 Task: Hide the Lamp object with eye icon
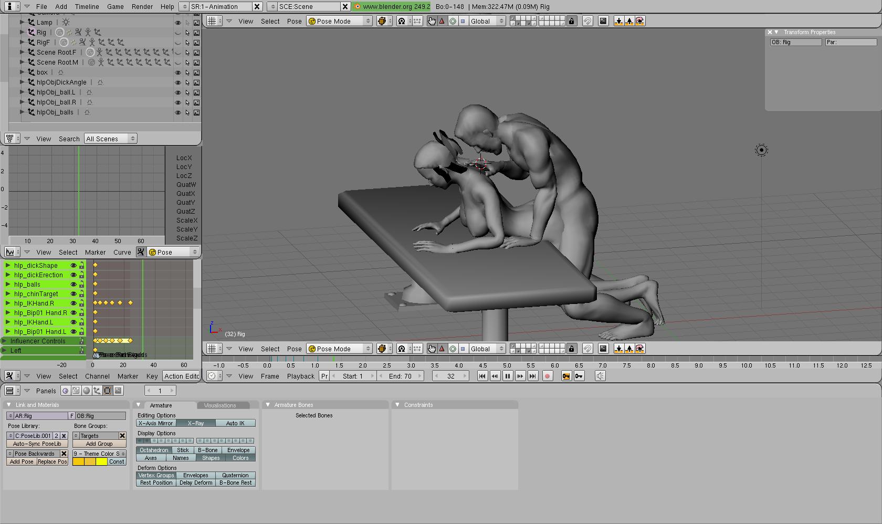coord(177,23)
